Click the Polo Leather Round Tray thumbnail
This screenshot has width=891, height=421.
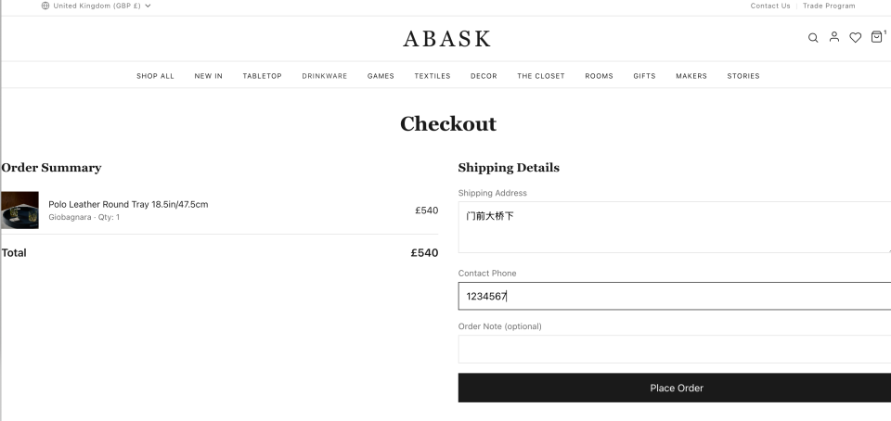point(19,210)
